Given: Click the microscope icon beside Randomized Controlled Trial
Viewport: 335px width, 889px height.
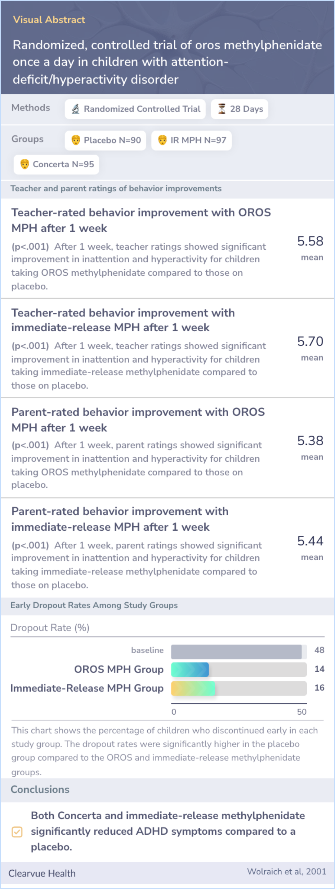Looking at the screenshot, I should pos(75,109).
